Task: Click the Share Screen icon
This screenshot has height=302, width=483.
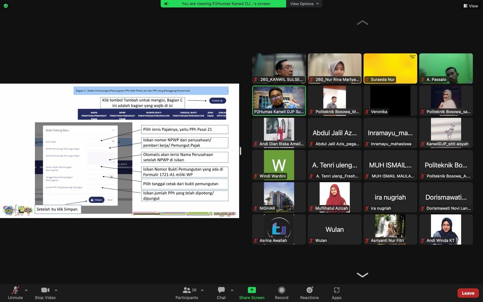Action: point(251,290)
